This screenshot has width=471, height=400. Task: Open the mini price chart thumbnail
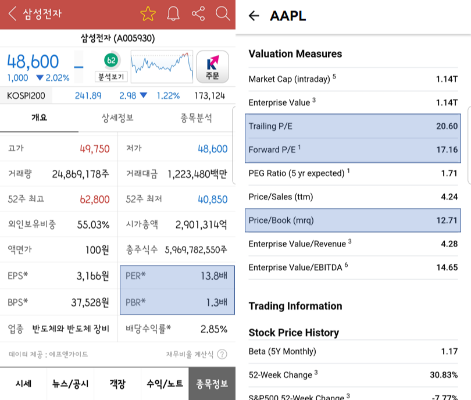pyautogui.click(x=162, y=67)
